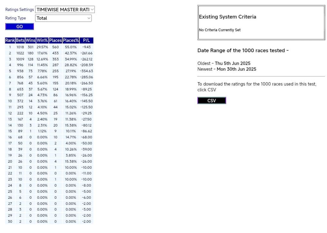Click the Win% column header
The height and width of the screenshot is (233, 327).
[42, 41]
